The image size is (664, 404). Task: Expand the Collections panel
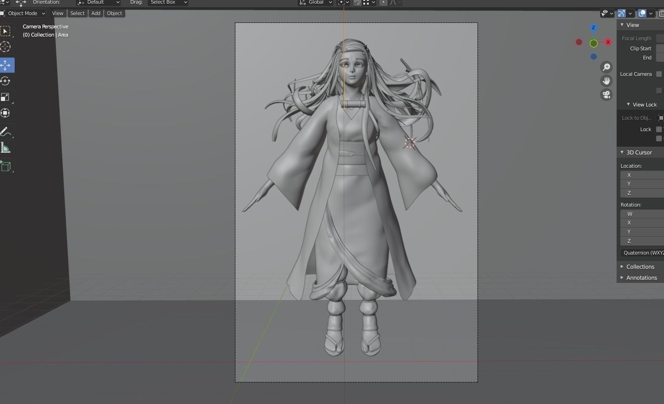(641, 266)
